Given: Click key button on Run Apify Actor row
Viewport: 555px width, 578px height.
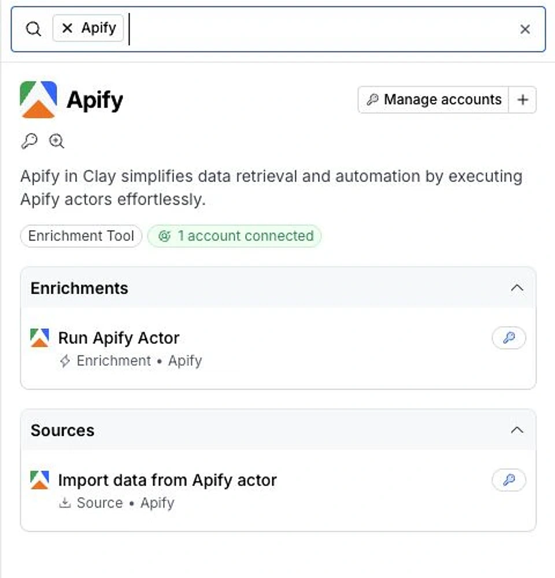Looking at the screenshot, I should coord(509,338).
